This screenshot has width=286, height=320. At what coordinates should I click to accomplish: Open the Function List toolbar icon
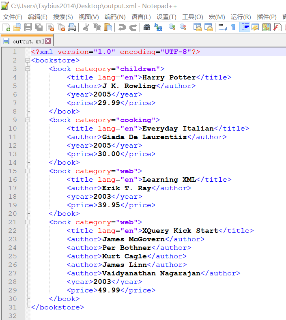[x=277, y=27]
